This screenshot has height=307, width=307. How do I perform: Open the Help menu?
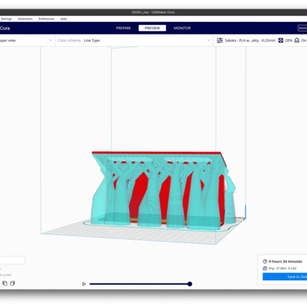(x=63, y=18)
